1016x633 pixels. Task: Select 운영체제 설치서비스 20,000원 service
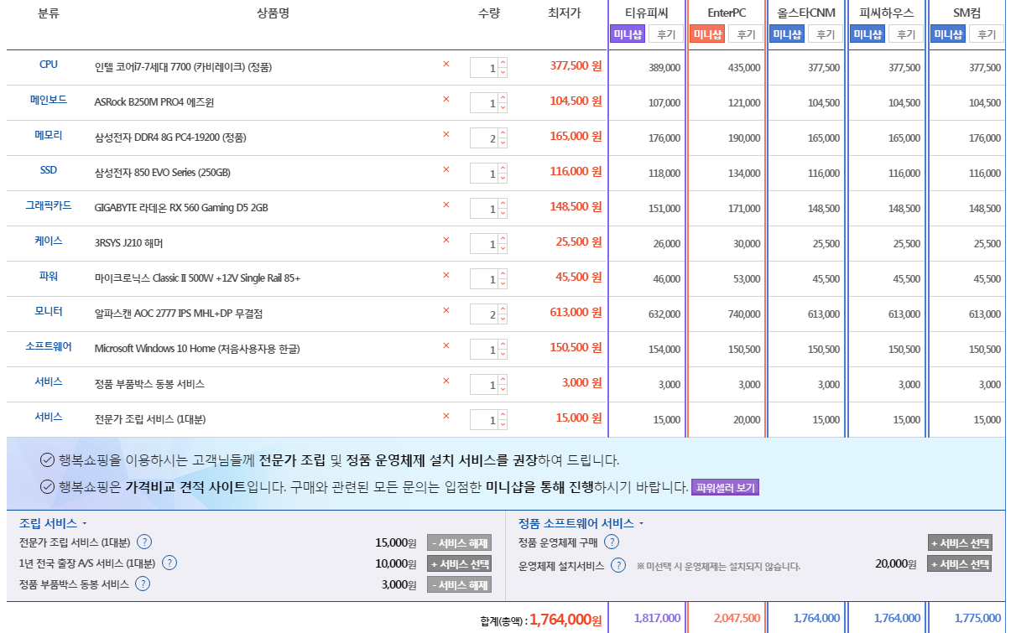[x=959, y=564]
